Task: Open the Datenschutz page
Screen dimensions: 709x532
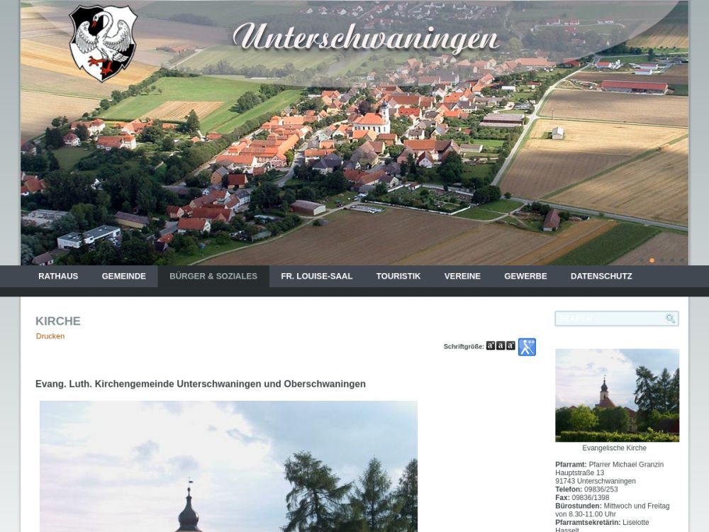Action: (x=601, y=276)
